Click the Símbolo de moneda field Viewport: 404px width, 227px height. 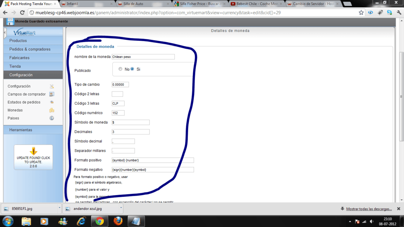coord(131,122)
